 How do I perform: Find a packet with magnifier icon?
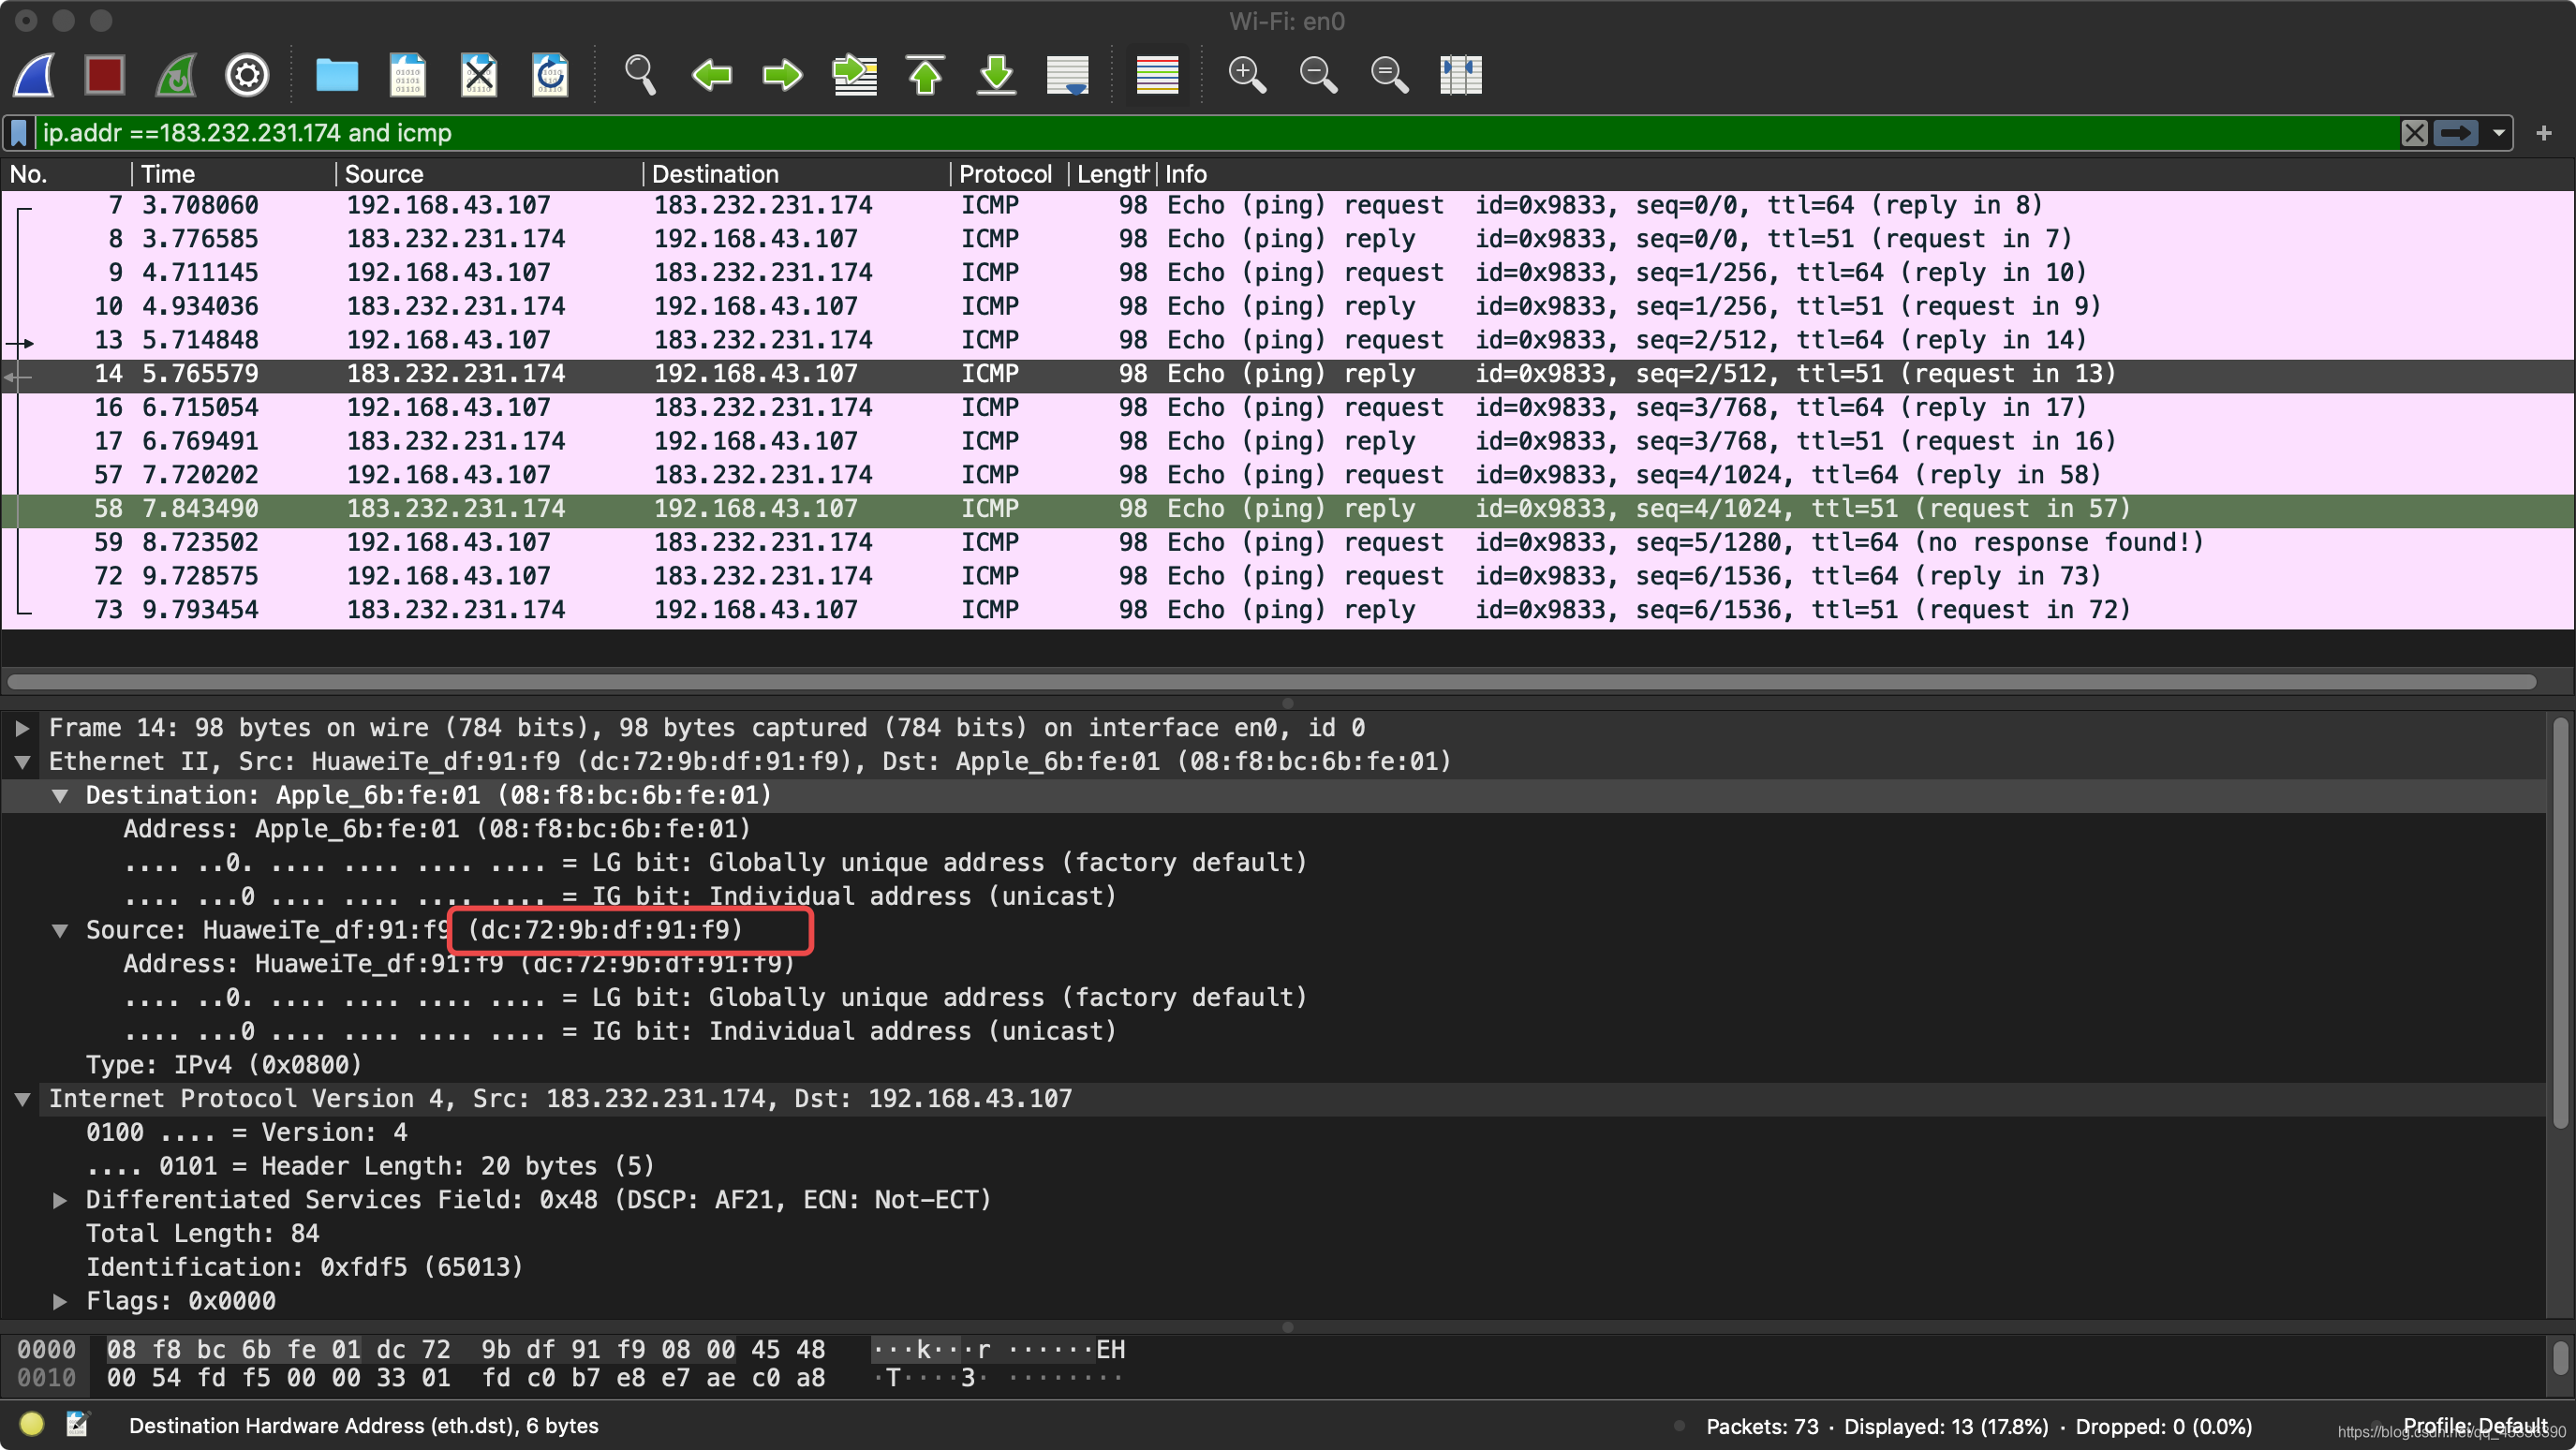tap(640, 75)
